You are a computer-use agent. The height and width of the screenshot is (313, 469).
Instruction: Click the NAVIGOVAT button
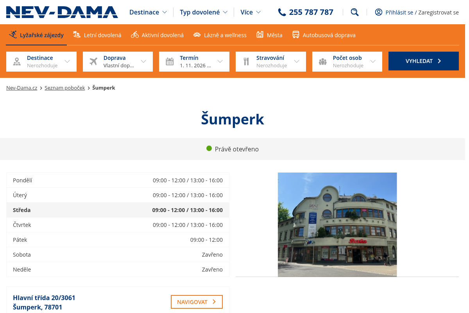coord(197,302)
